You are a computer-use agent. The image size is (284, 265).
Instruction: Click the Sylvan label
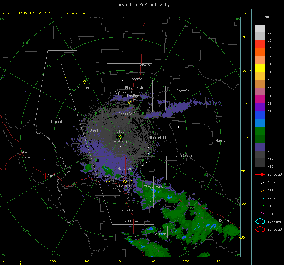click(121, 93)
